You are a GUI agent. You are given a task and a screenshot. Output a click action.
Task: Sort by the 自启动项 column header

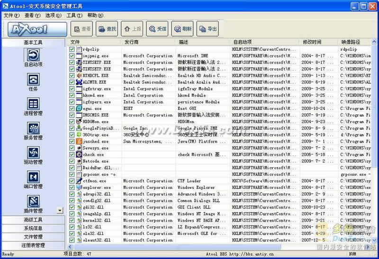coord(264,42)
